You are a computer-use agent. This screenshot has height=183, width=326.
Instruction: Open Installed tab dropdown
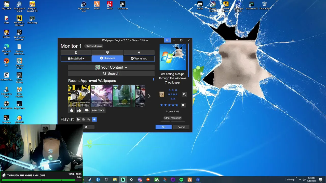pyautogui.click(x=76, y=58)
